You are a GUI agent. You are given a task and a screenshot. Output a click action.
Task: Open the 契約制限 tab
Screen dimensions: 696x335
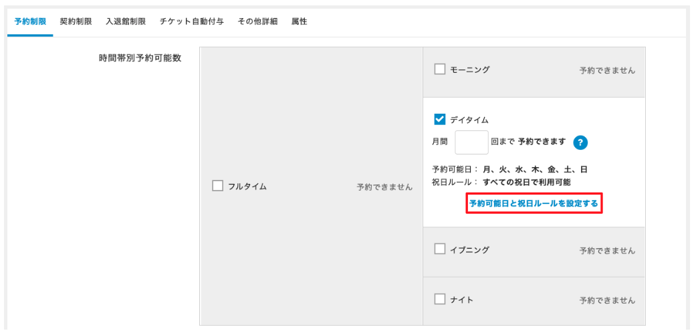click(76, 21)
